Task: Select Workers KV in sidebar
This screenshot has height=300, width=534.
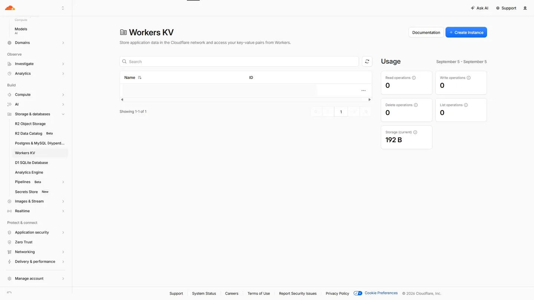Action: point(40,153)
